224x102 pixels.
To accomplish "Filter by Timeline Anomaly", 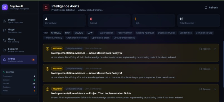I will point(53,38).
